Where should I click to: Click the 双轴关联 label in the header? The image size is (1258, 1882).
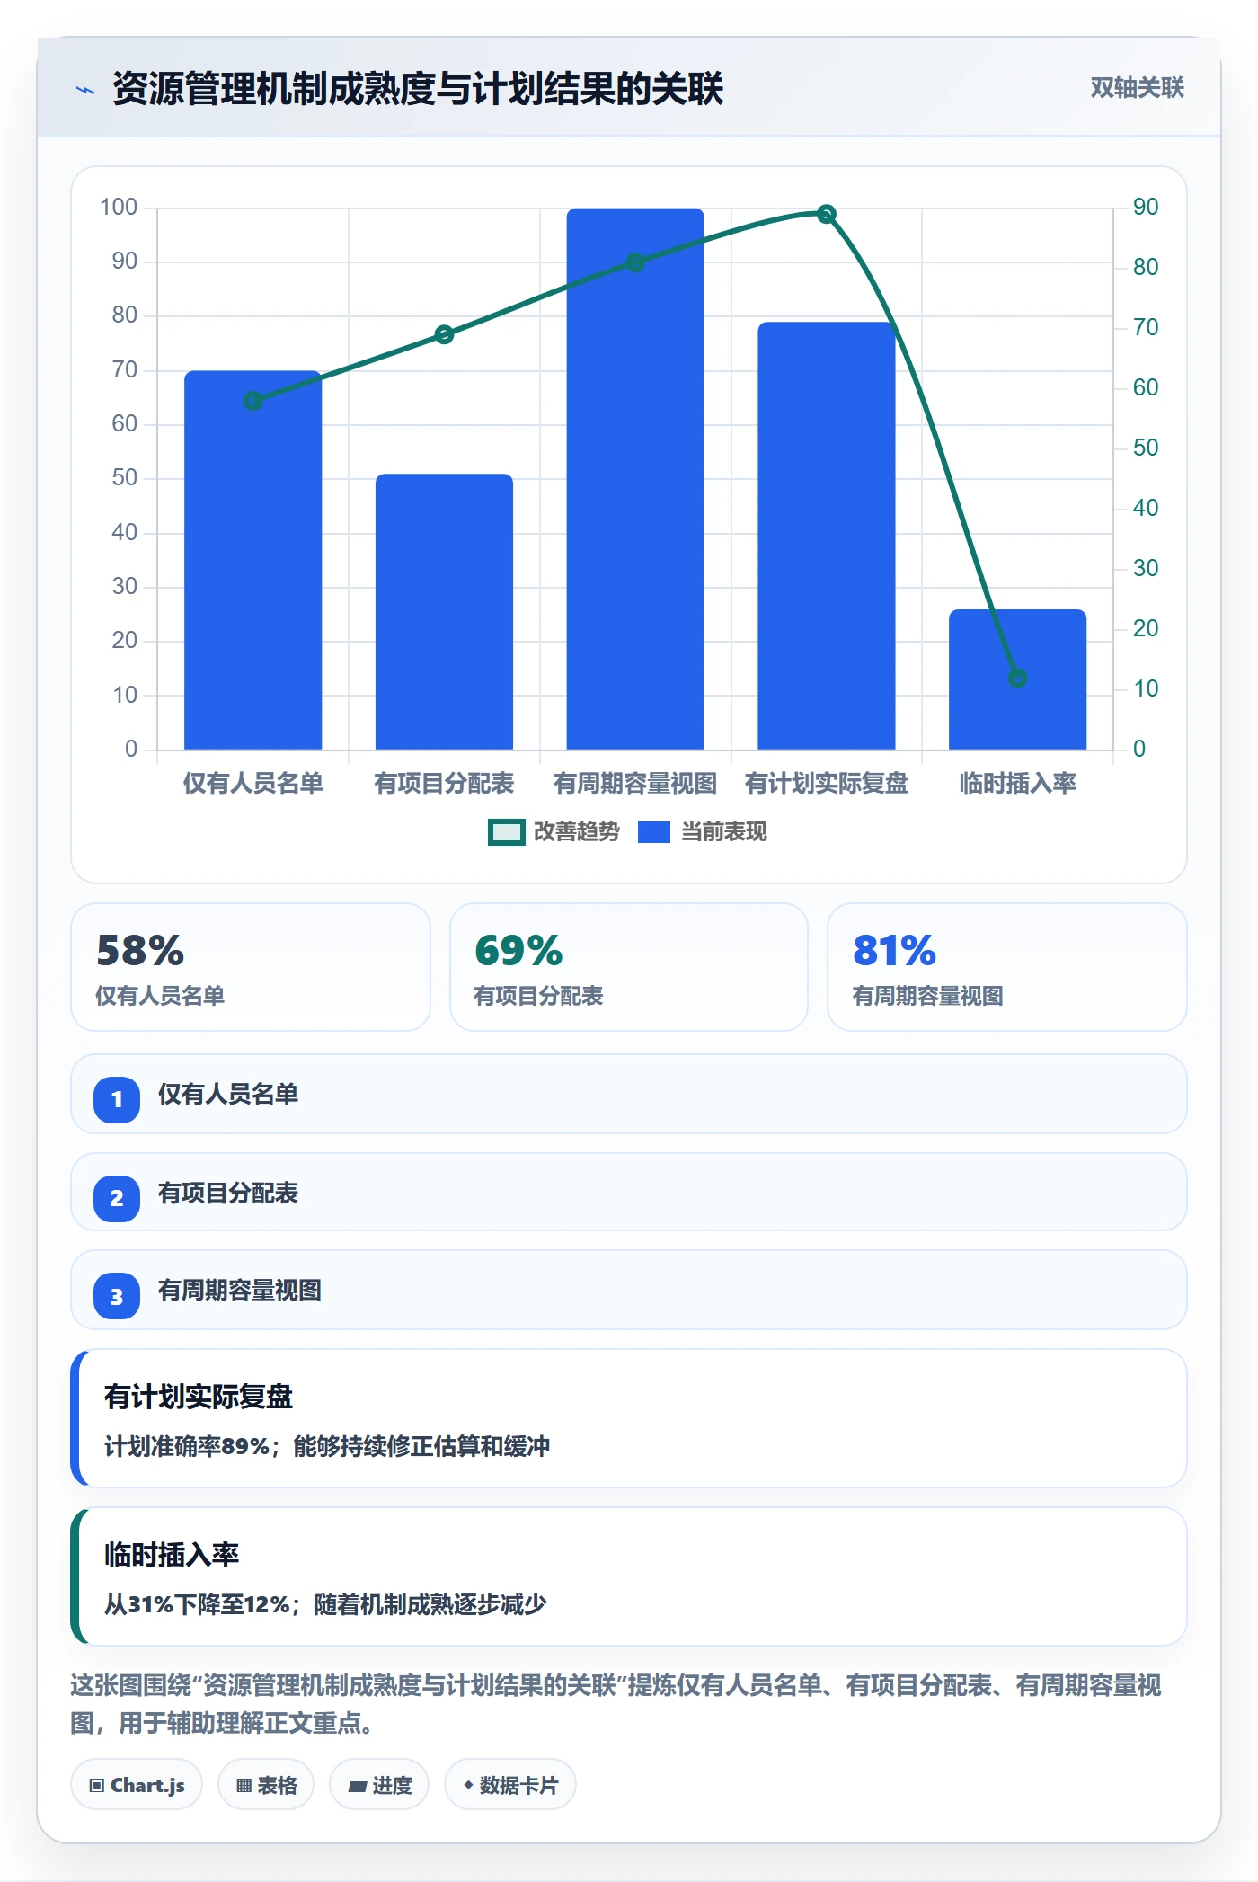1137,88
